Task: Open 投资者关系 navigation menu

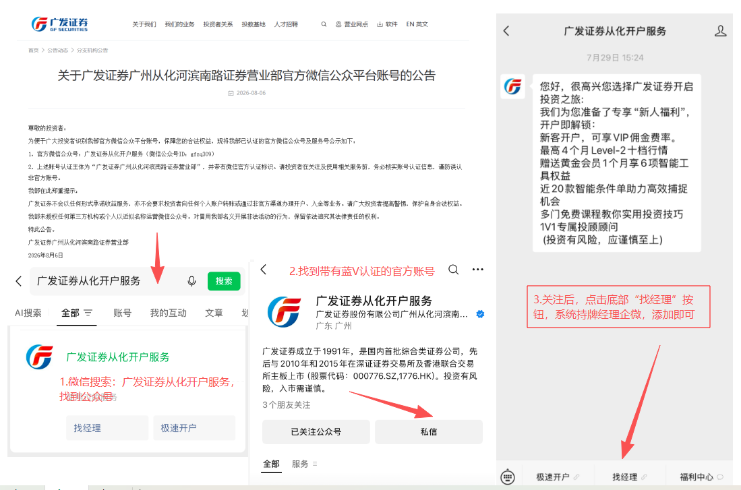Action: coord(218,24)
